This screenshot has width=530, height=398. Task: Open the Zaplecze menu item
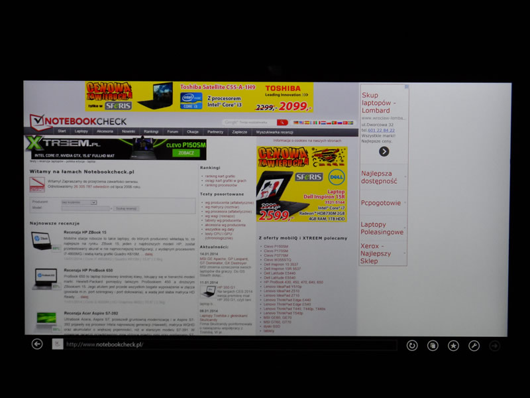(x=240, y=132)
